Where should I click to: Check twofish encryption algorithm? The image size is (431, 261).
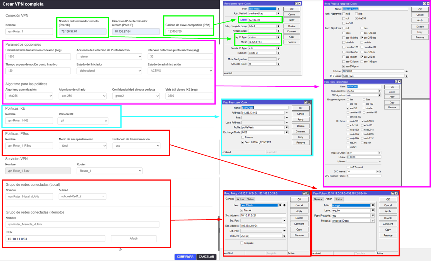[x=362, y=42]
